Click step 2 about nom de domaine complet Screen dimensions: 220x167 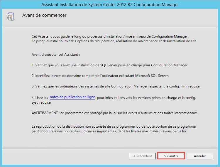pyautogui.click(x=100, y=76)
